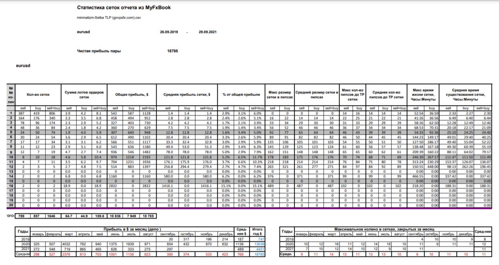Click the cell with value 387
The image size is (499, 265).
tap(22, 113)
